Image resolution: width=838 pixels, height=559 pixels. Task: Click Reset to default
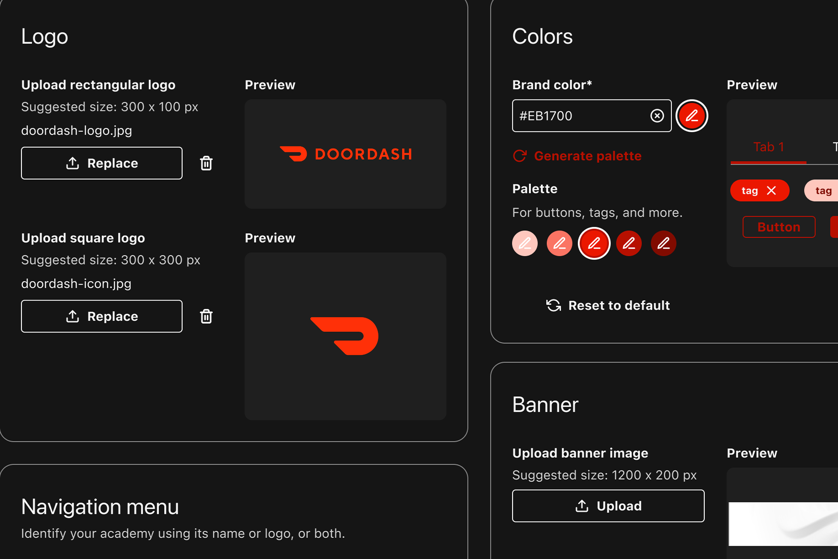(x=608, y=305)
